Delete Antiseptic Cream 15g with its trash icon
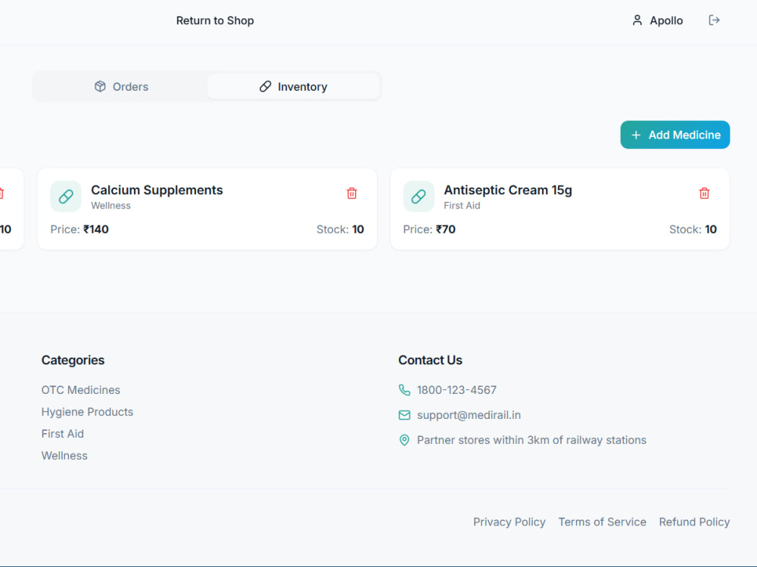 point(704,194)
